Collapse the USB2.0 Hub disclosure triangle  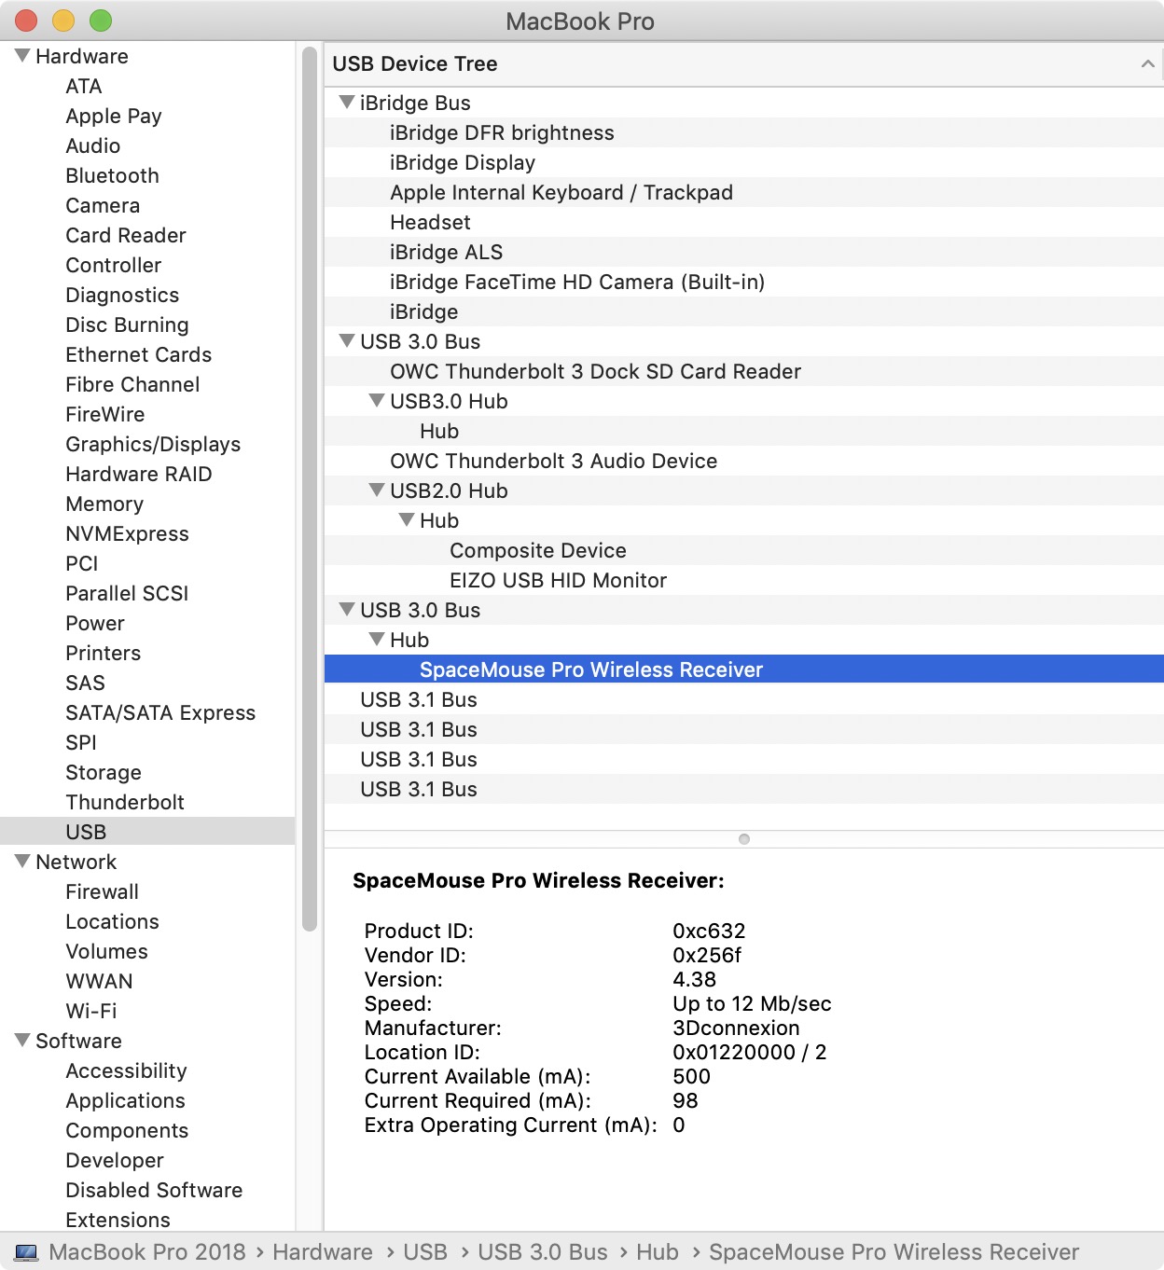[x=377, y=490]
